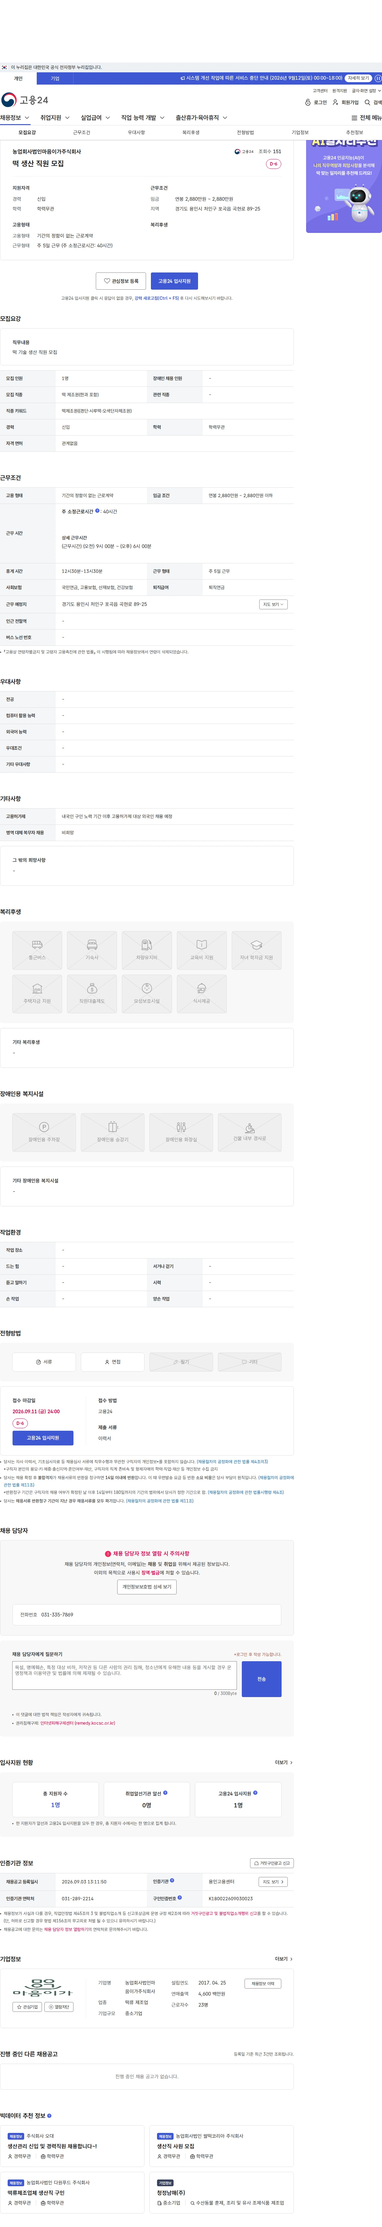
Task: Expand the 직업 능력 개발 menu
Action: [143, 118]
